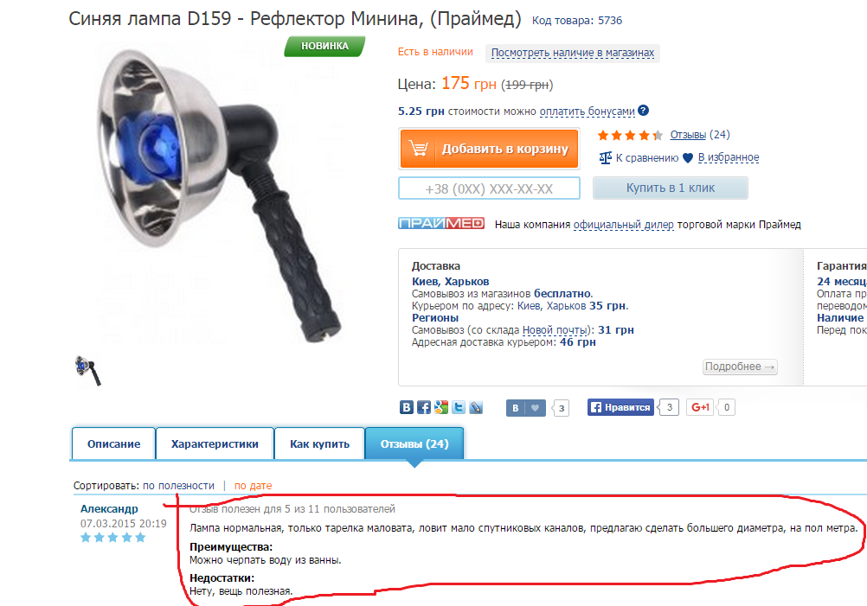Expand delivery details with Подробнее
867x606 pixels.
click(x=740, y=367)
